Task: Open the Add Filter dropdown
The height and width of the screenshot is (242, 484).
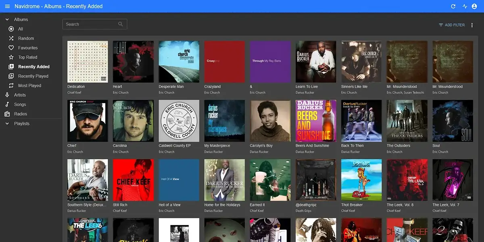Action: click(452, 25)
